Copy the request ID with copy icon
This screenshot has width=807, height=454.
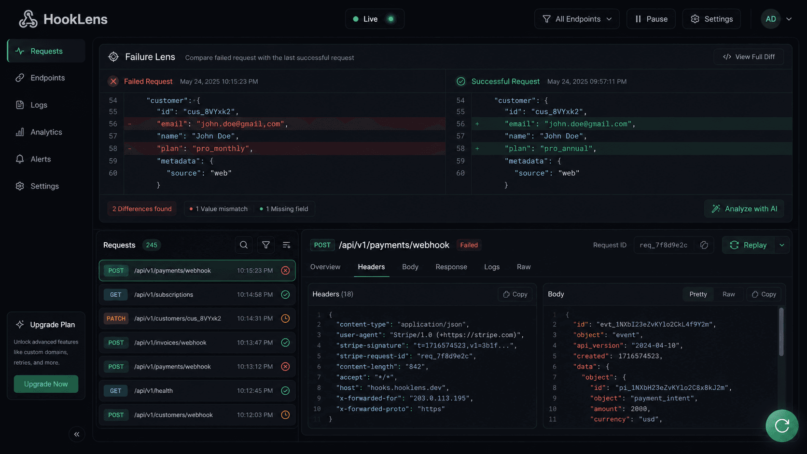click(x=704, y=245)
